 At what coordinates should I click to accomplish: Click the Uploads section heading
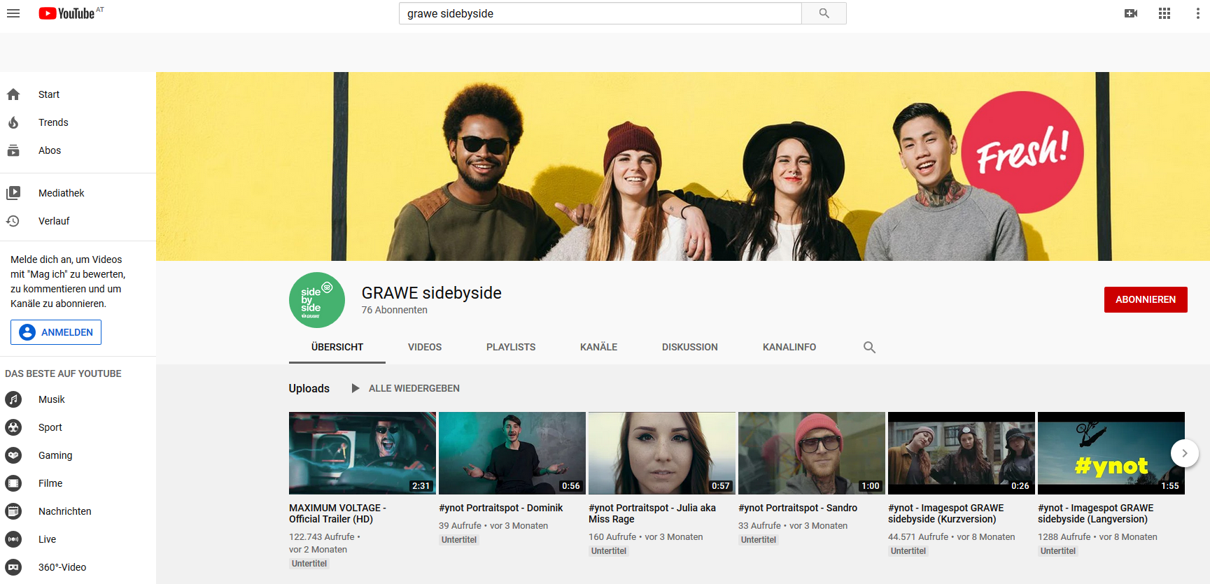pyautogui.click(x=309, y=388)
